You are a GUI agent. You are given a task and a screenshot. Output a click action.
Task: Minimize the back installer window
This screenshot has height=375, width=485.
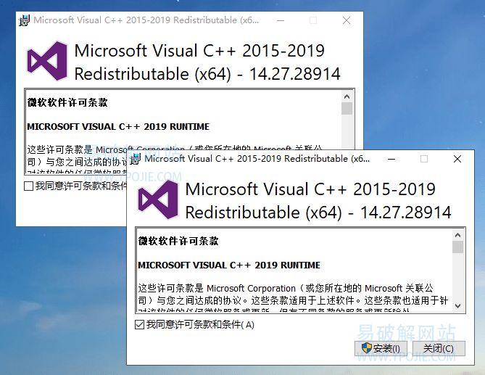pos(281,20)
